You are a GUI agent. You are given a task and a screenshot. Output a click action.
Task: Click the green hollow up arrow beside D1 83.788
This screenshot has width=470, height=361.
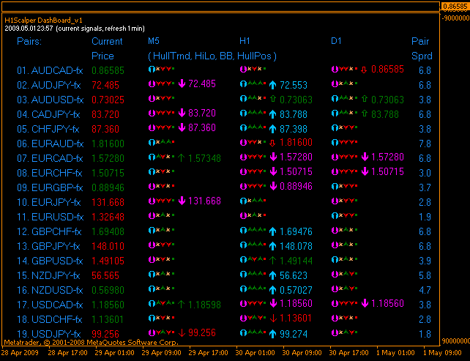click(x=365, y=113)
